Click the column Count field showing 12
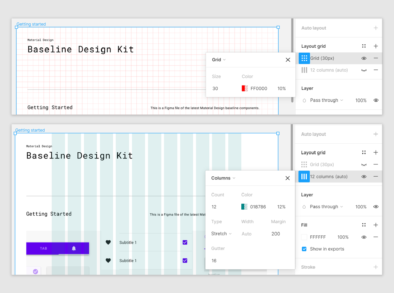The height and width of the screenshot is (293, 394). pyautogui.click(x=214, y=207)
